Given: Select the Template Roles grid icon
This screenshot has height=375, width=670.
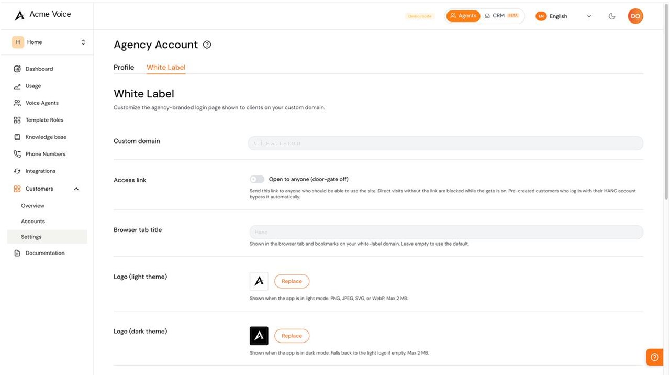Looking at the screenshot, I should (17, 120).
